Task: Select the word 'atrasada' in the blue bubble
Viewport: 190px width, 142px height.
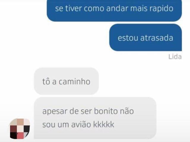Action: 157,38
